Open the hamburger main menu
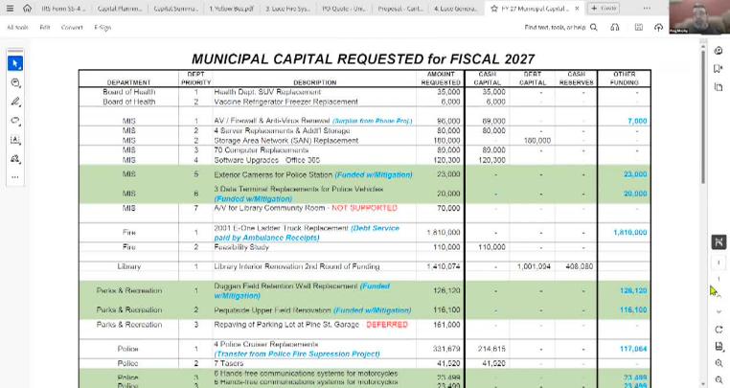Screen dimensions: 730x388 (11, 8)
